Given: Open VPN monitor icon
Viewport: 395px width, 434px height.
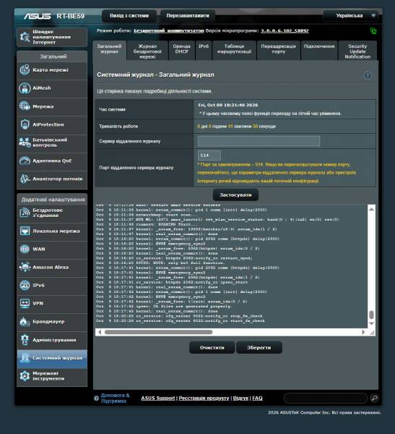Looking at the screenshot, I should 25,303.
